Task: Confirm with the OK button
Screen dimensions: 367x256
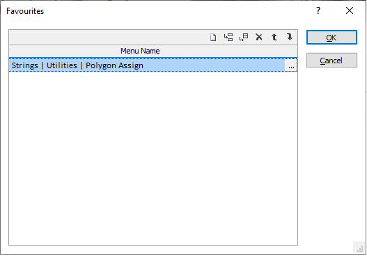Action: point(331,38)
